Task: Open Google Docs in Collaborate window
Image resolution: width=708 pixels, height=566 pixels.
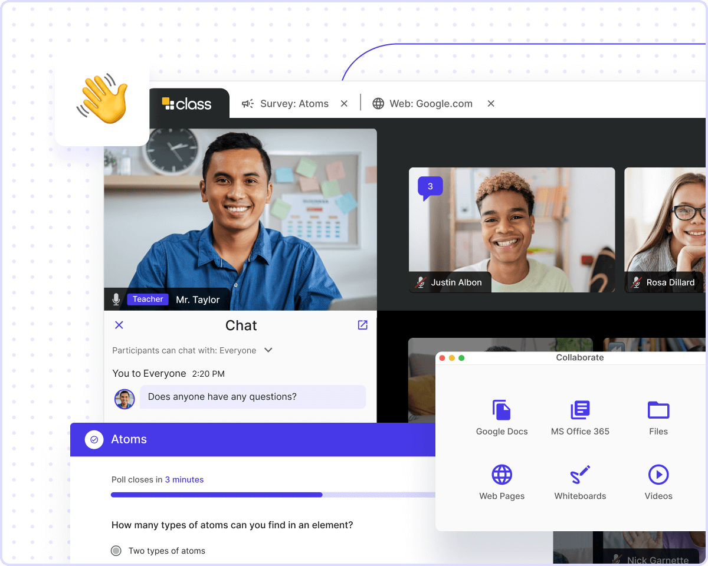Action: (x=501, y=410)
